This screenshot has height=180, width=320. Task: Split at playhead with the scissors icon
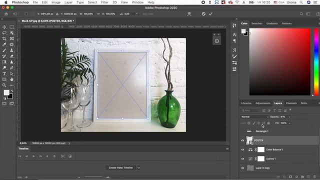coord(62,156)
